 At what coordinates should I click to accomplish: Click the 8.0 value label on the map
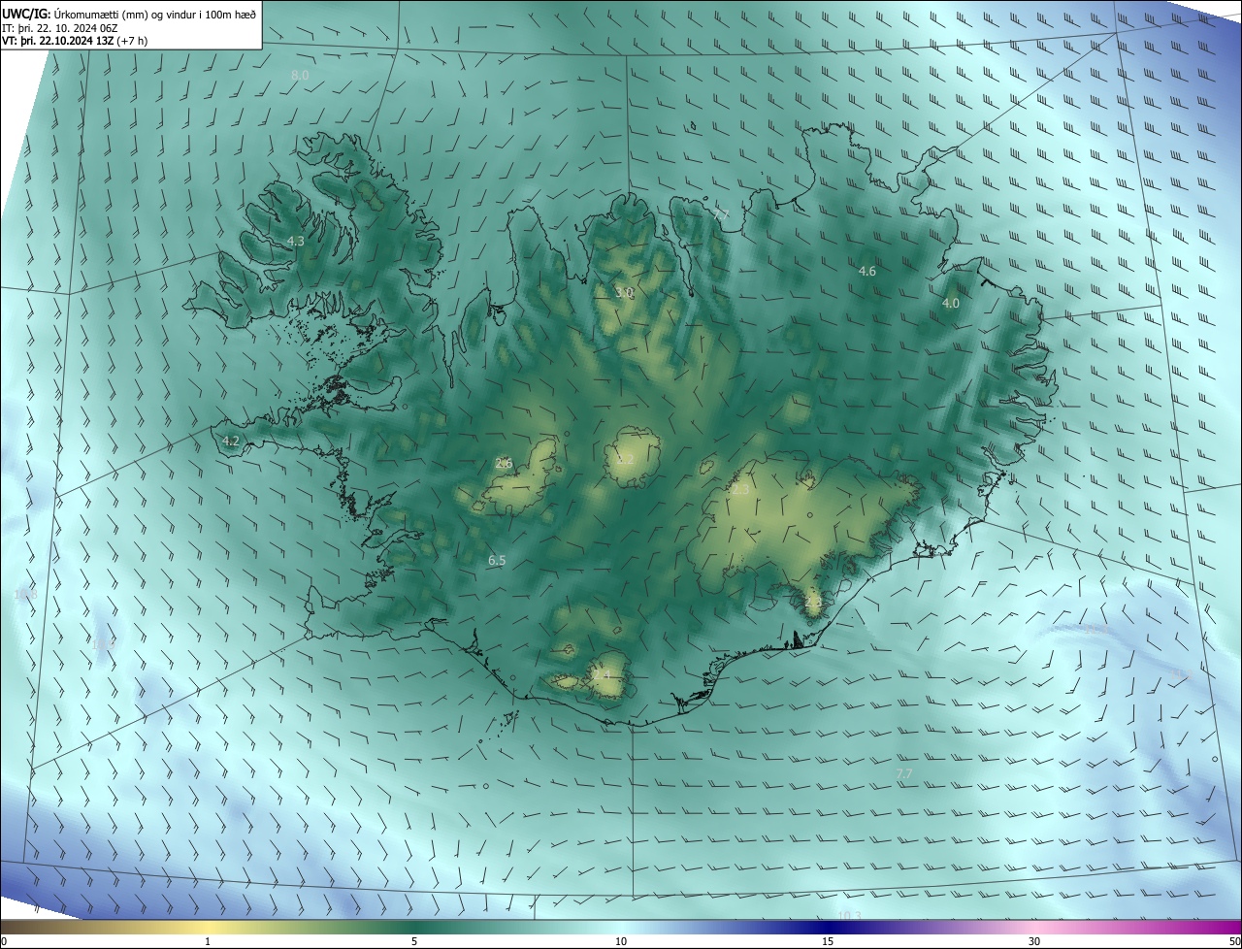coord(300,75)
